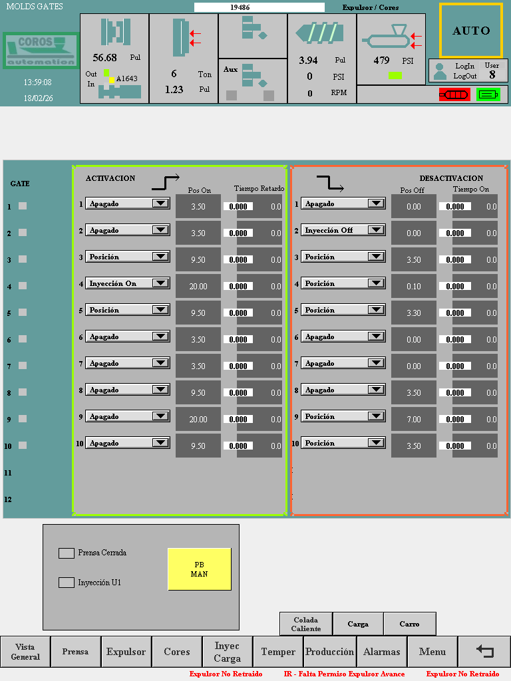Screen dimensions: 511x681
Task: Switch to the Producción tab
Action: point(329,652)
